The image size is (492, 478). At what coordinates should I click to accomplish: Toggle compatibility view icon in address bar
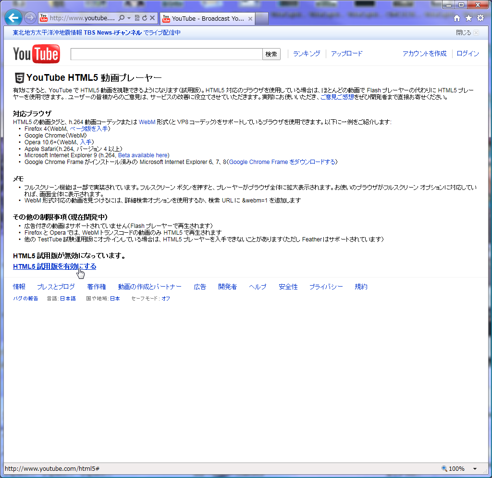pos(137,18)
